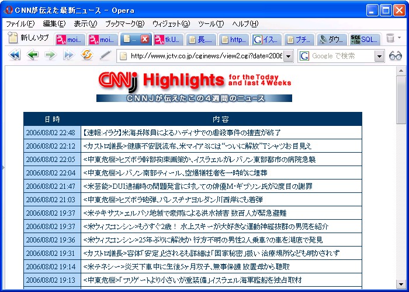The image size is (409, 292).
Task: Switch to the second moi... tab
Action: click(x=103, y=40)
